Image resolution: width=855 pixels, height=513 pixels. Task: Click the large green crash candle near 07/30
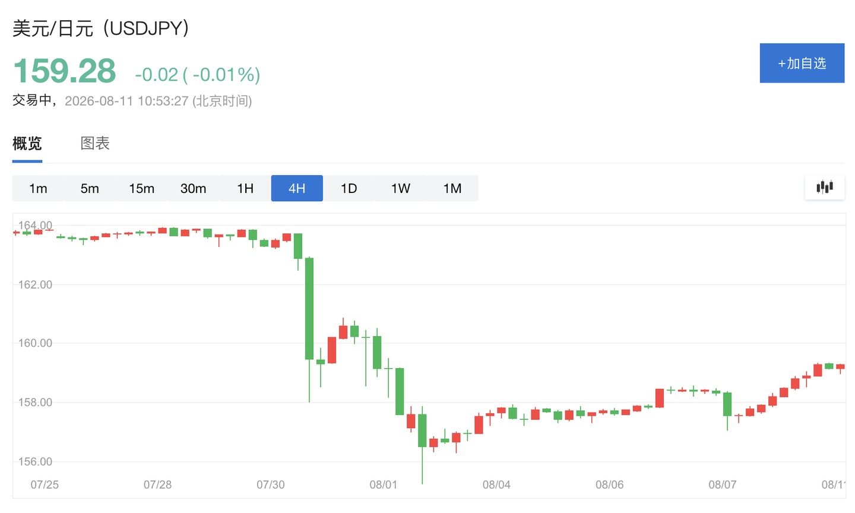click(309, 309)
